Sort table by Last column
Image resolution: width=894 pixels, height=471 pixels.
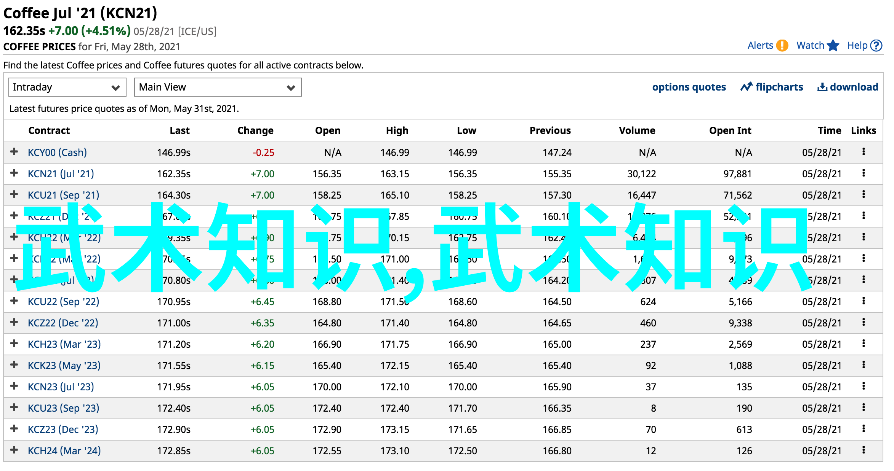[179, 130]
